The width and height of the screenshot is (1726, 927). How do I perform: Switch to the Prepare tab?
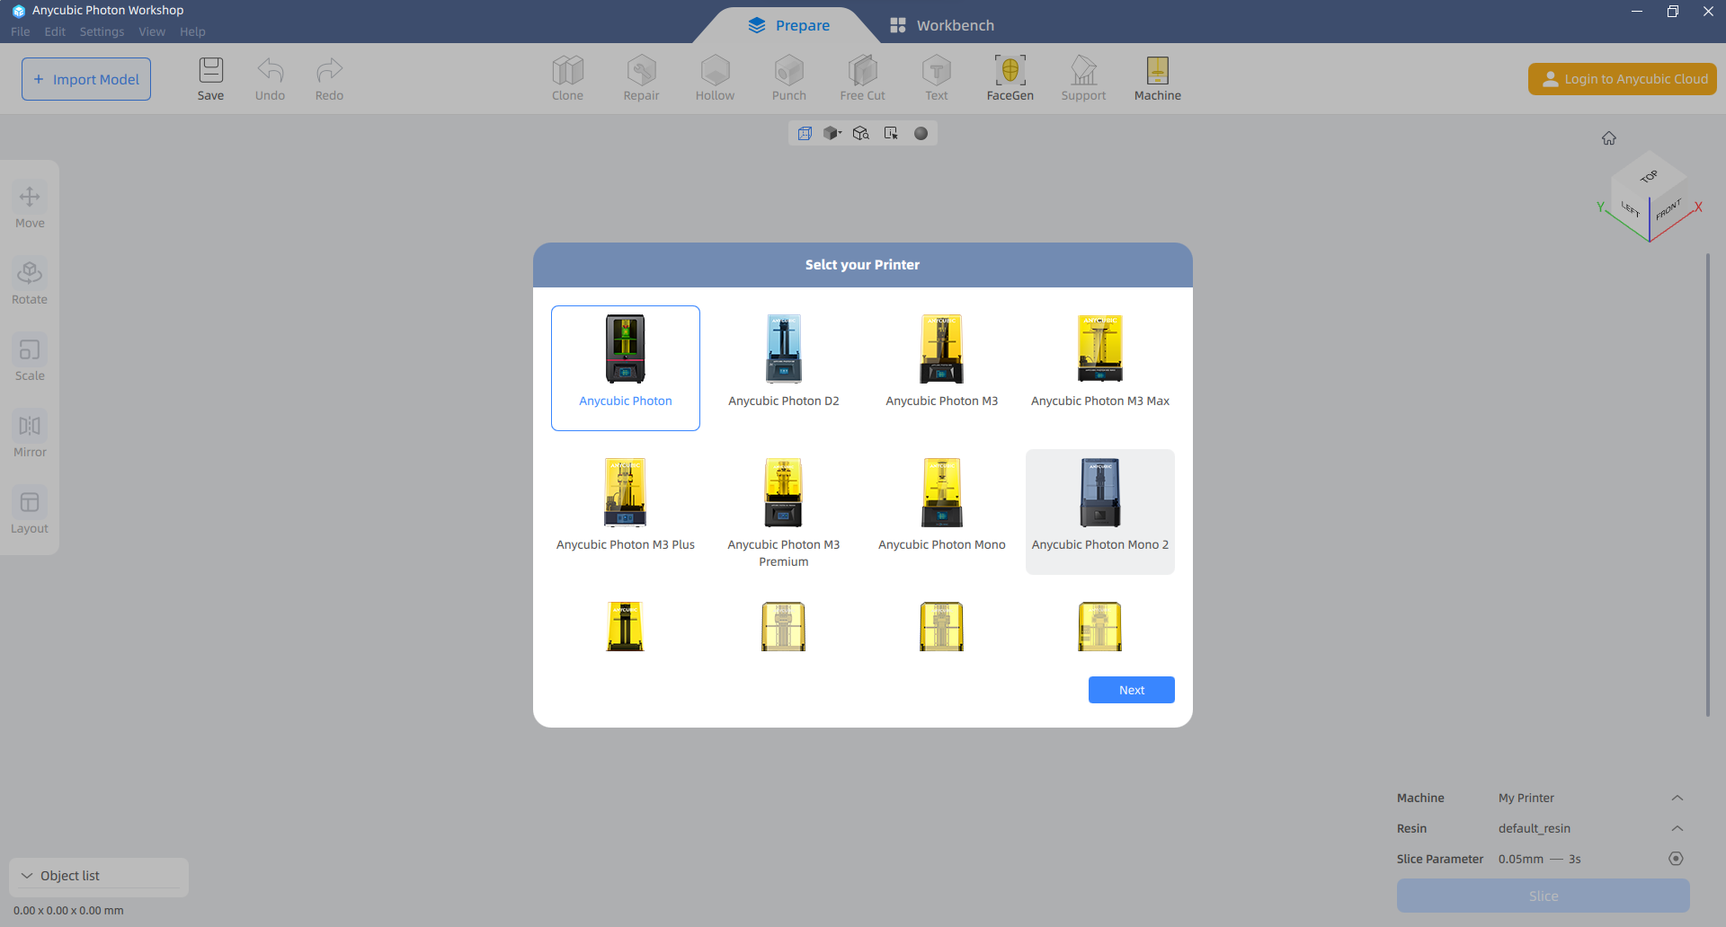788,25
